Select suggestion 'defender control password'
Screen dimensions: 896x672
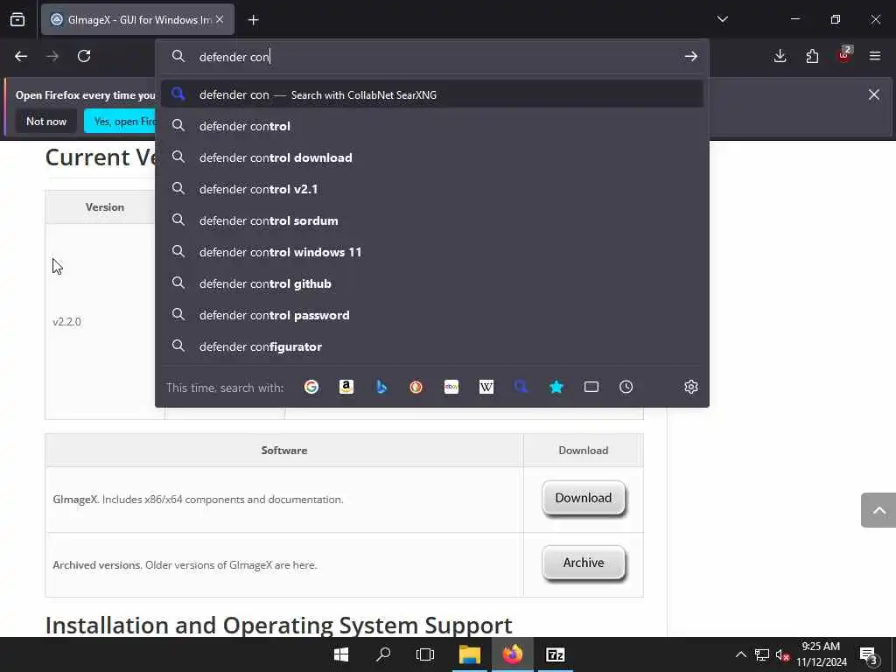pos(432,315)
